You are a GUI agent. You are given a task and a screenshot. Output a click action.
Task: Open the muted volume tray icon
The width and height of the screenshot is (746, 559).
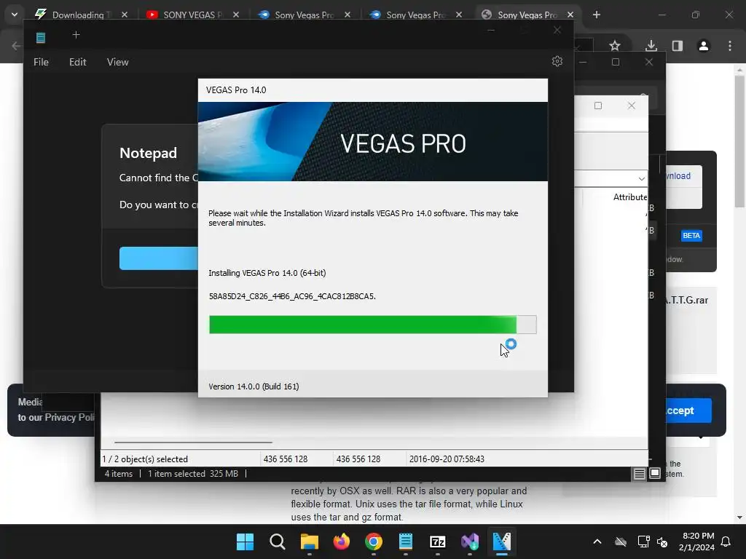(662, 542)
